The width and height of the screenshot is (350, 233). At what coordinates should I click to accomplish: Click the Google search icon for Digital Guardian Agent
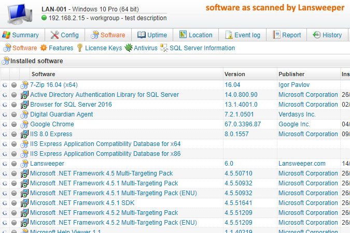tap(5, 114)
